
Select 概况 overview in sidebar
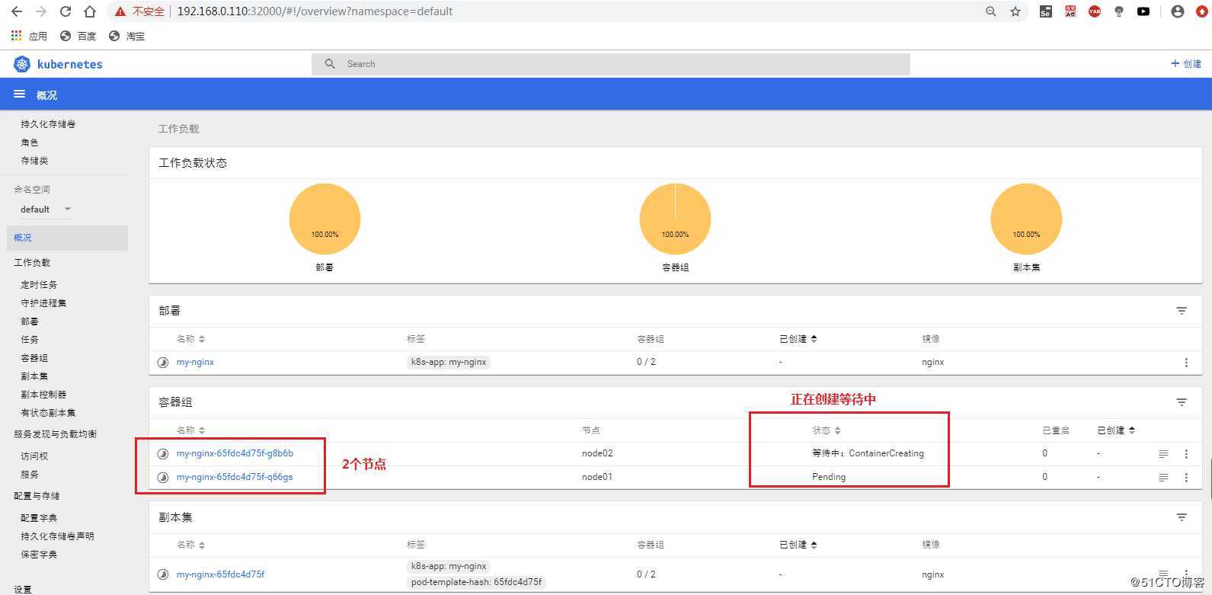click(x=67, y=238)
